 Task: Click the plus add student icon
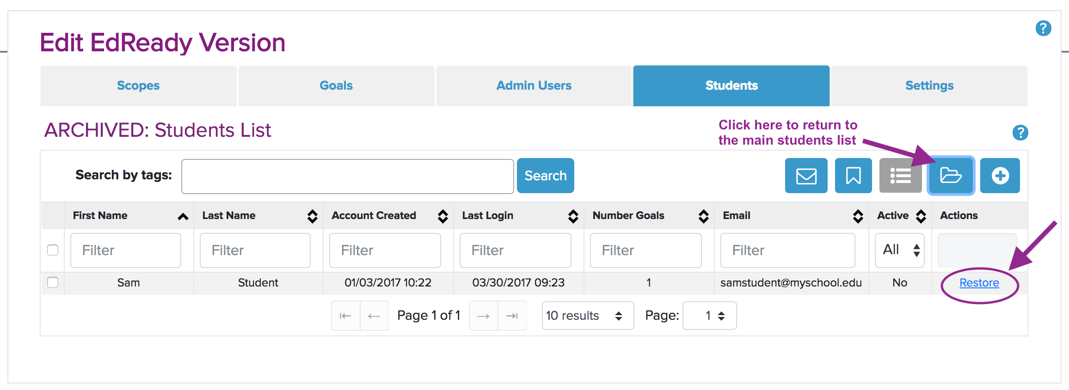tap(1000, 176)
